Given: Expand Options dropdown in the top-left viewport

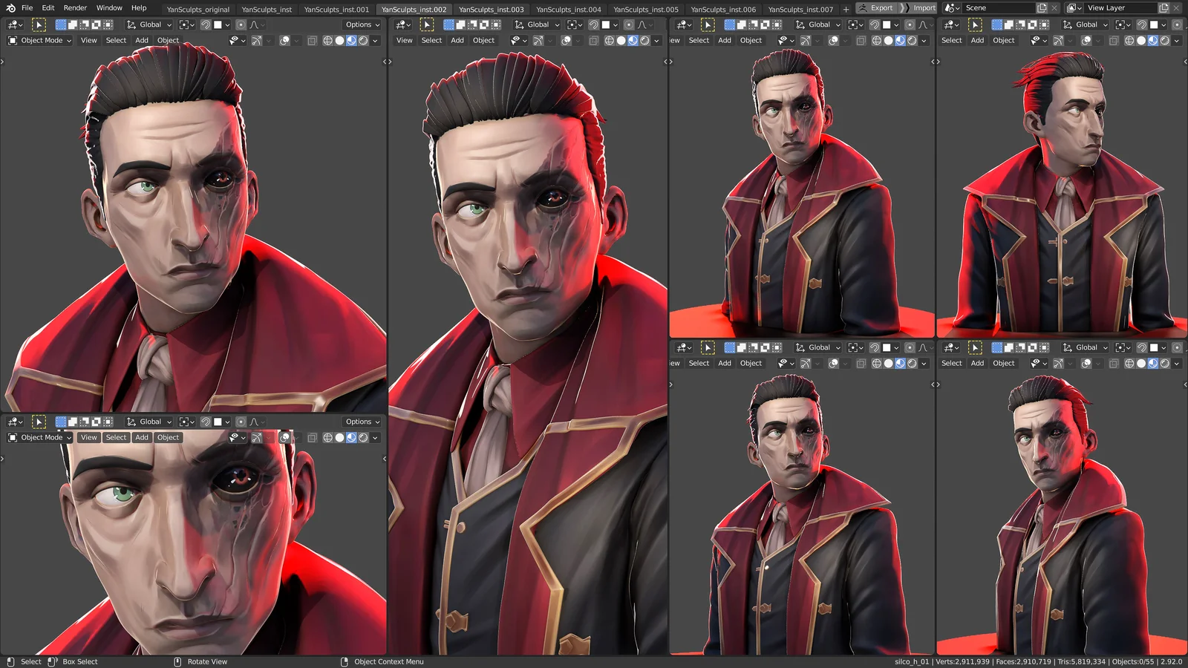Looking at the screenshot, I should 362,25.
